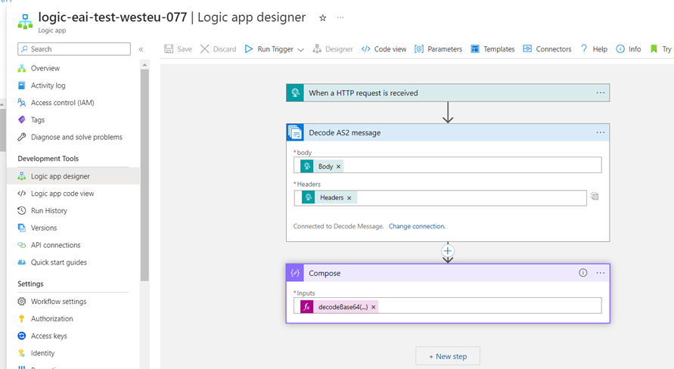Viewport: 674px width, 369px height.
Task: Click the sidebar scrollbar up arrow
Action: tap(144, 65)
